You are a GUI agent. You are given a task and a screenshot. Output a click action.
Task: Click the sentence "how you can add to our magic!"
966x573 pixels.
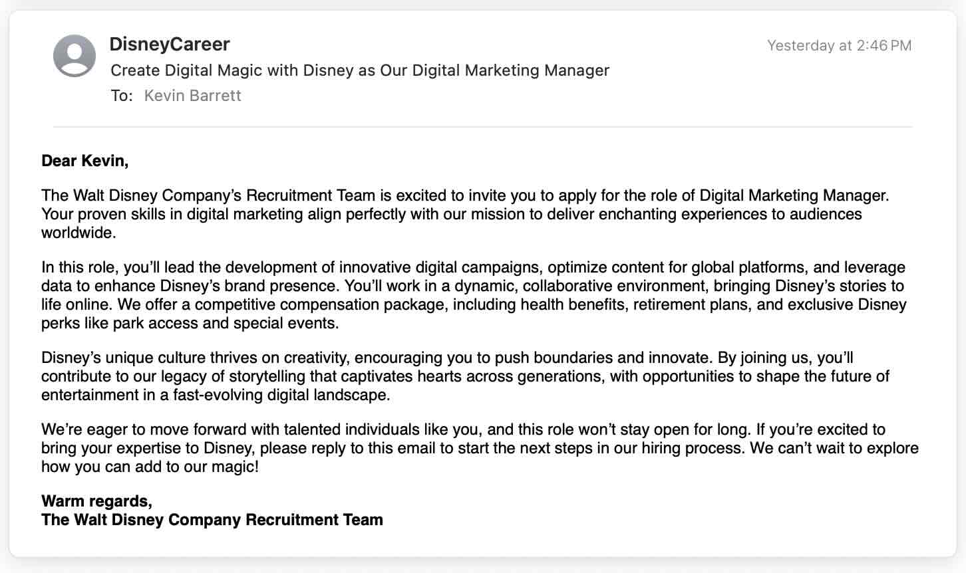pos(150,467)
